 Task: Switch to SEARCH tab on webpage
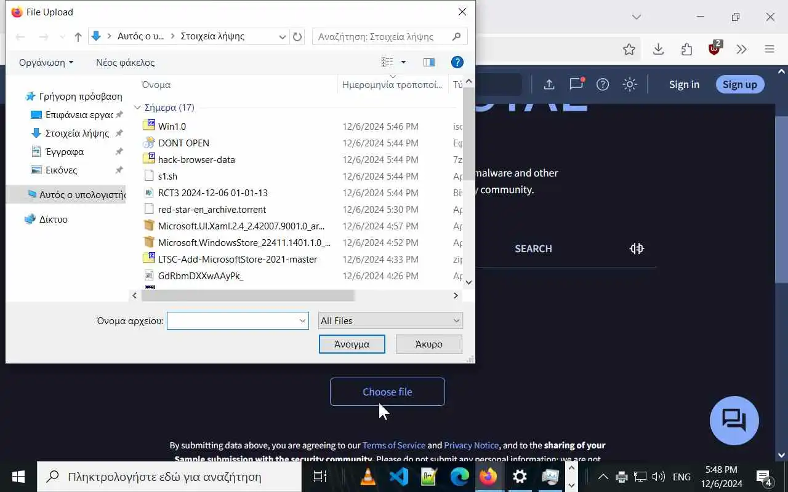click(x=533, y=248)
